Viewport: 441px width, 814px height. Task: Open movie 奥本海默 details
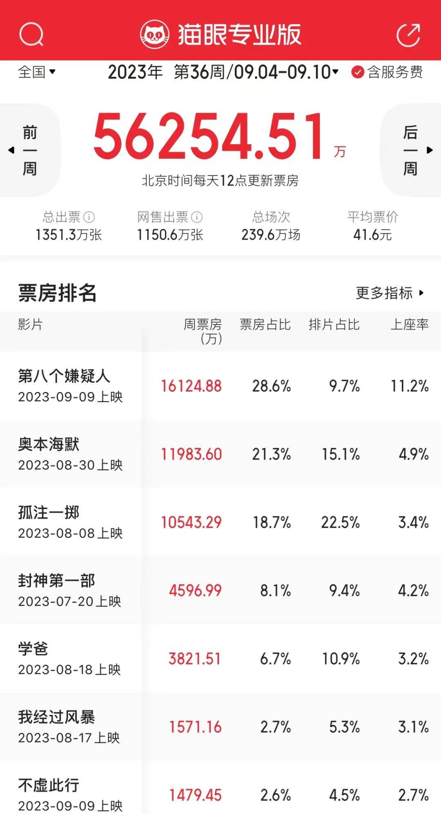tap(49, 445)
